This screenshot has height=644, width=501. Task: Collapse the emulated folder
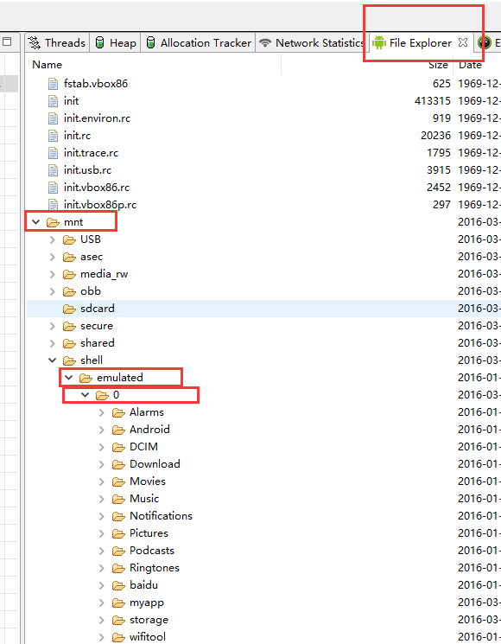tap(69, 378)
